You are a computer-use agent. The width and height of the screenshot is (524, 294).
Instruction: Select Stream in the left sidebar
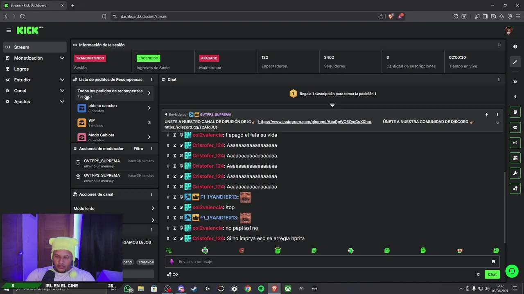pos(35,47)
